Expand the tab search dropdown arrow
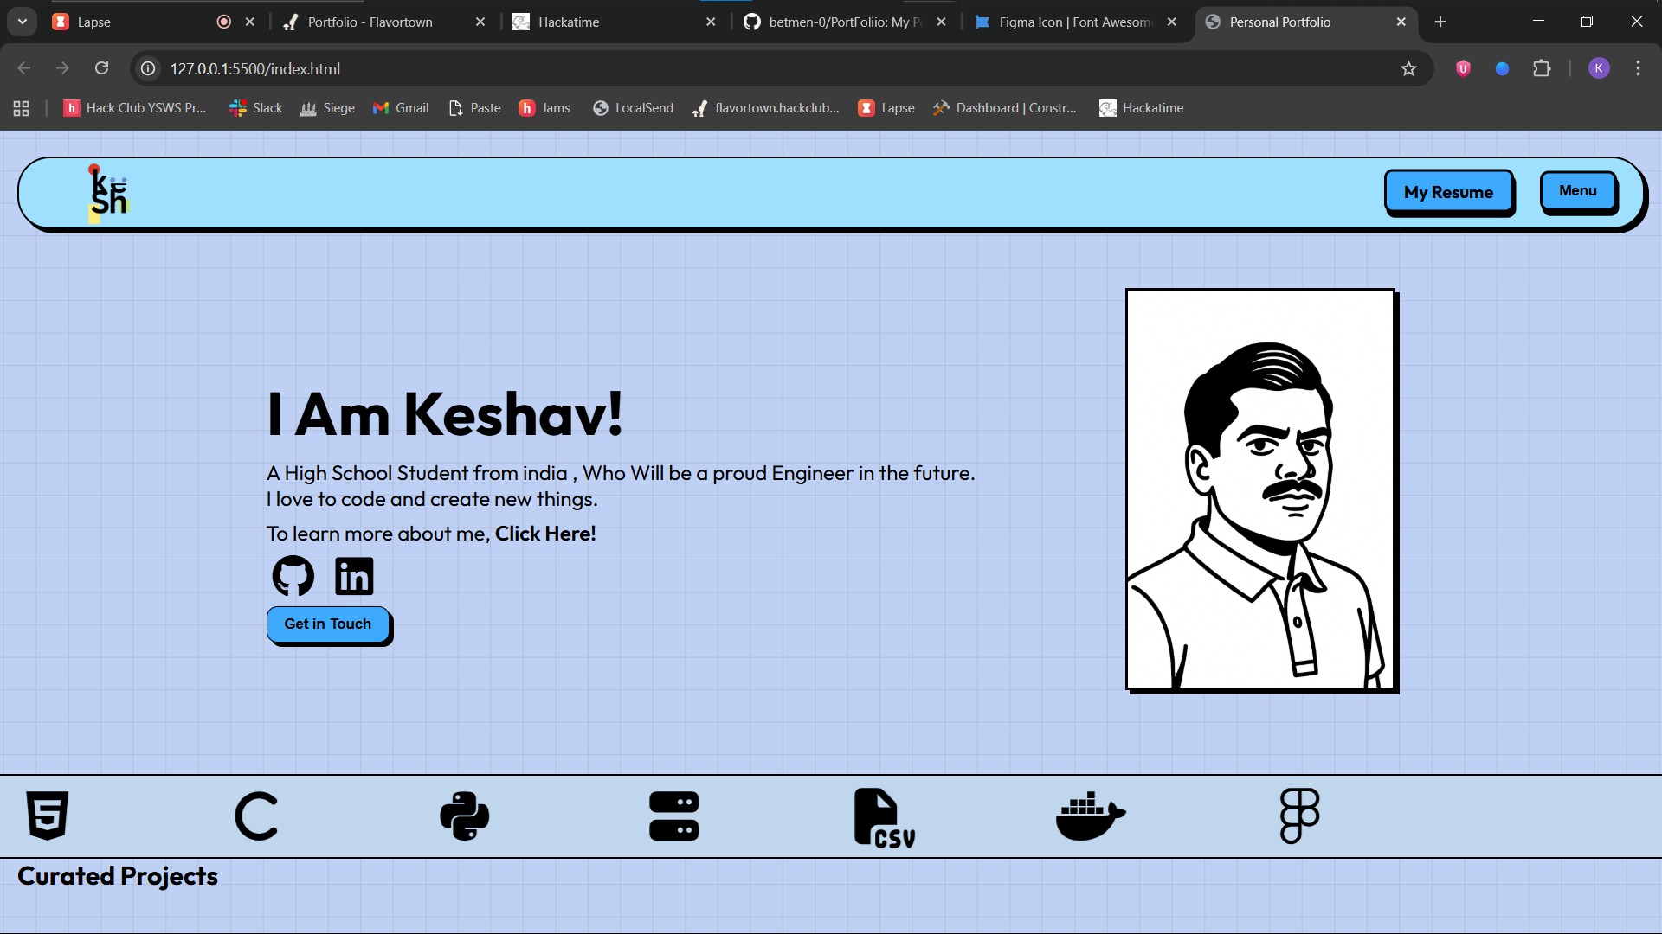This screenshot has height=934, width=1662. [x=23, y=22]
